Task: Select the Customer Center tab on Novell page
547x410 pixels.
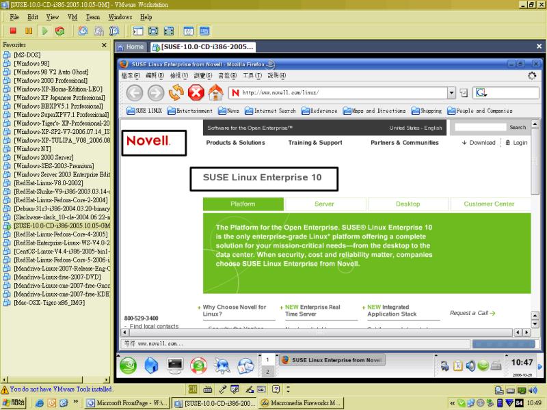Action: click(x=489, y=204)
